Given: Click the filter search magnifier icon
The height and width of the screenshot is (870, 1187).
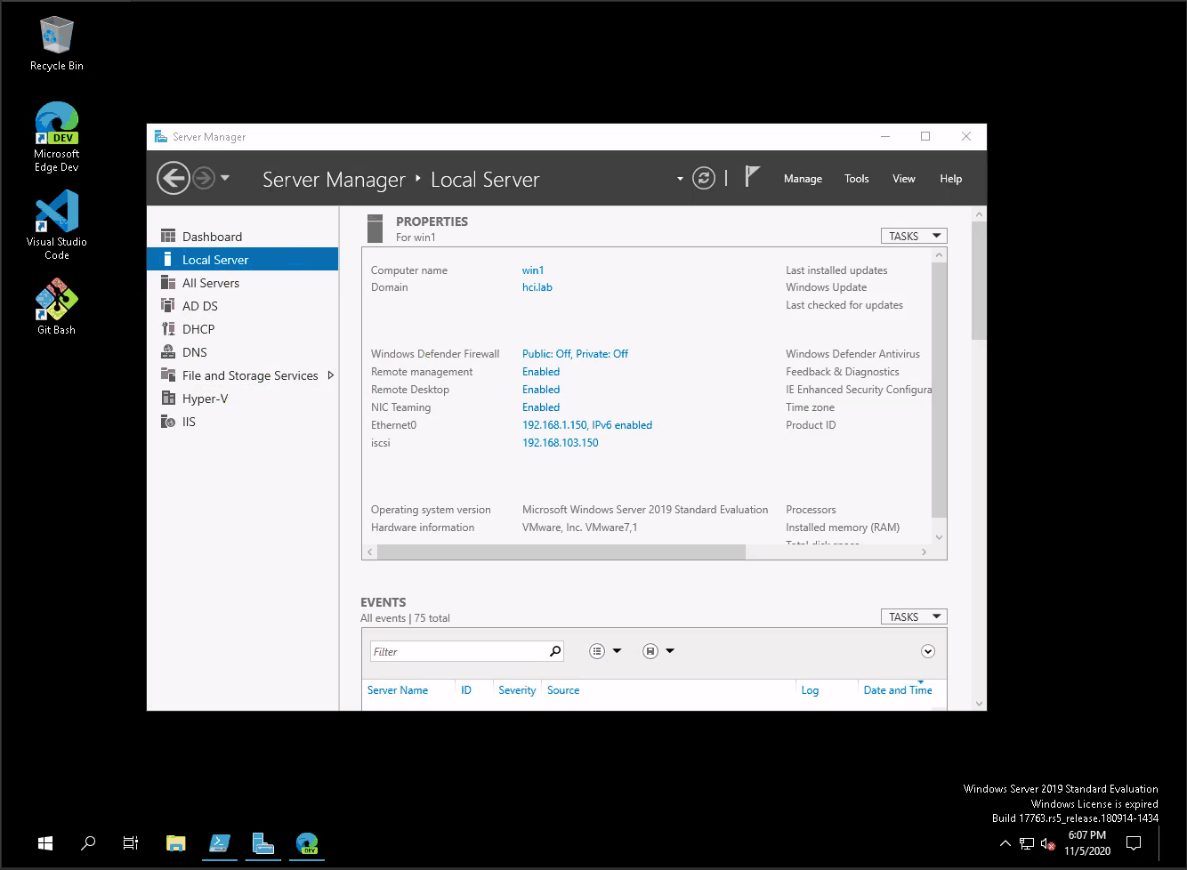Looking at the screenshot, I should coord(555,651).
